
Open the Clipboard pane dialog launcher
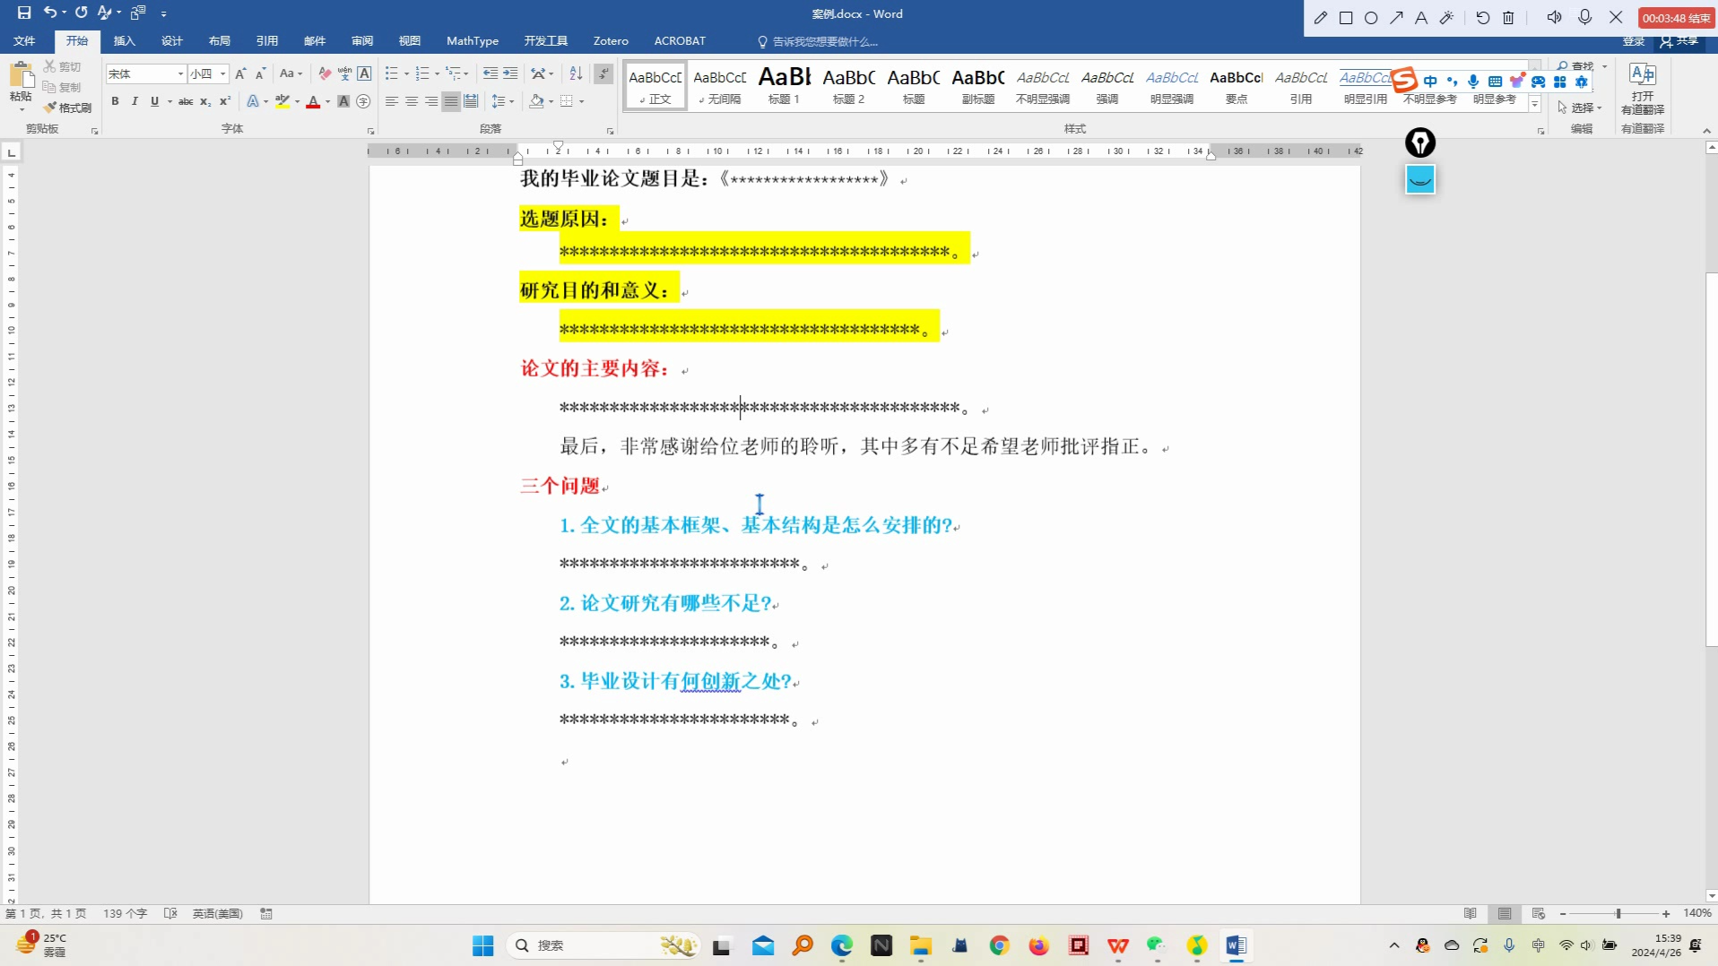[94, 131]
